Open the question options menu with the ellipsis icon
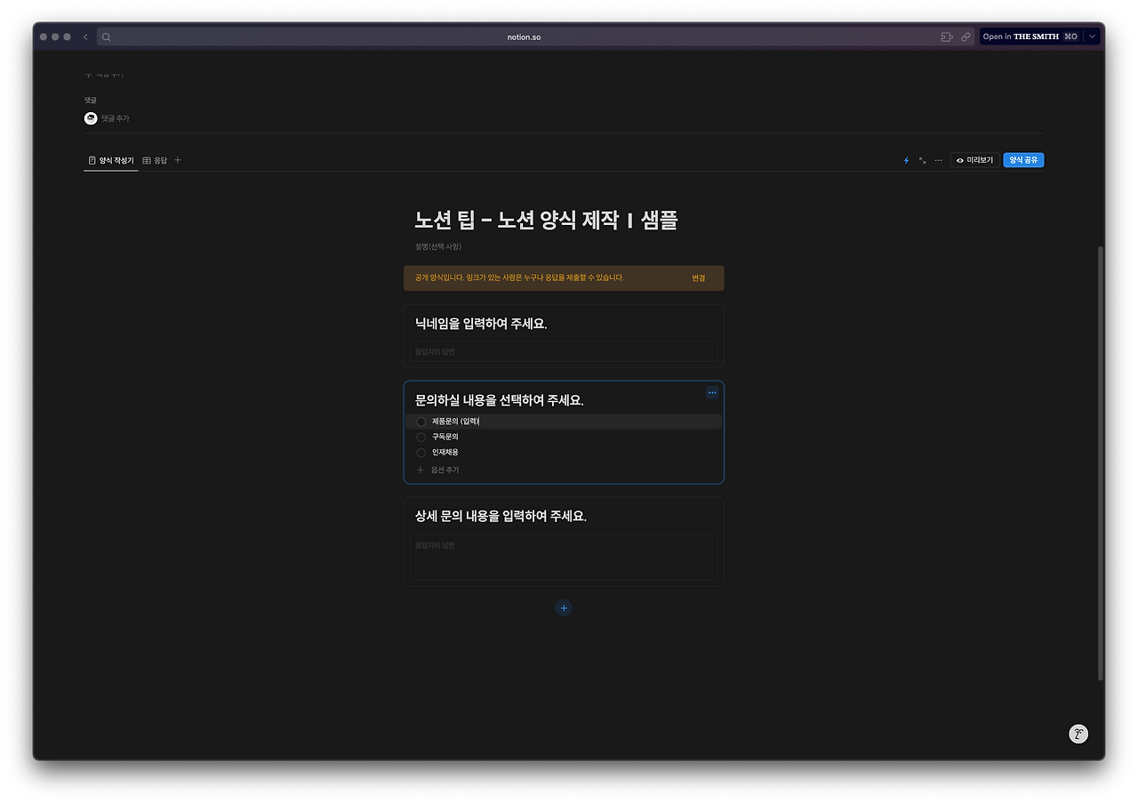This screenshot has height=804, width=1138. click(x=711, y=392)
